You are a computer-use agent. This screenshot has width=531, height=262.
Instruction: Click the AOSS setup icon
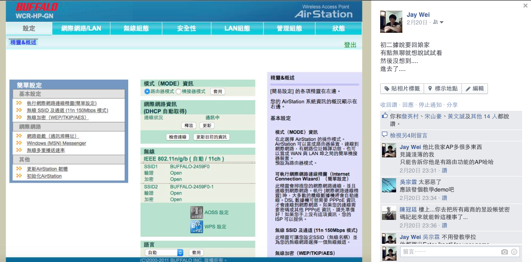pos(197,213)
